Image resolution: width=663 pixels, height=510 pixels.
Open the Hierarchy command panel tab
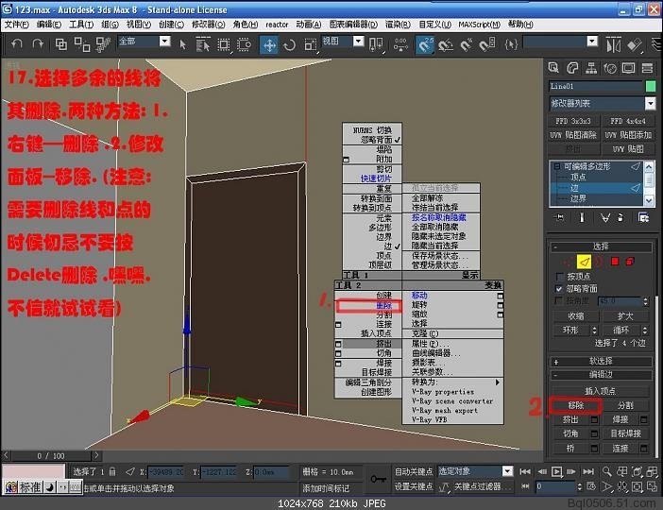(x=591, y=68)
